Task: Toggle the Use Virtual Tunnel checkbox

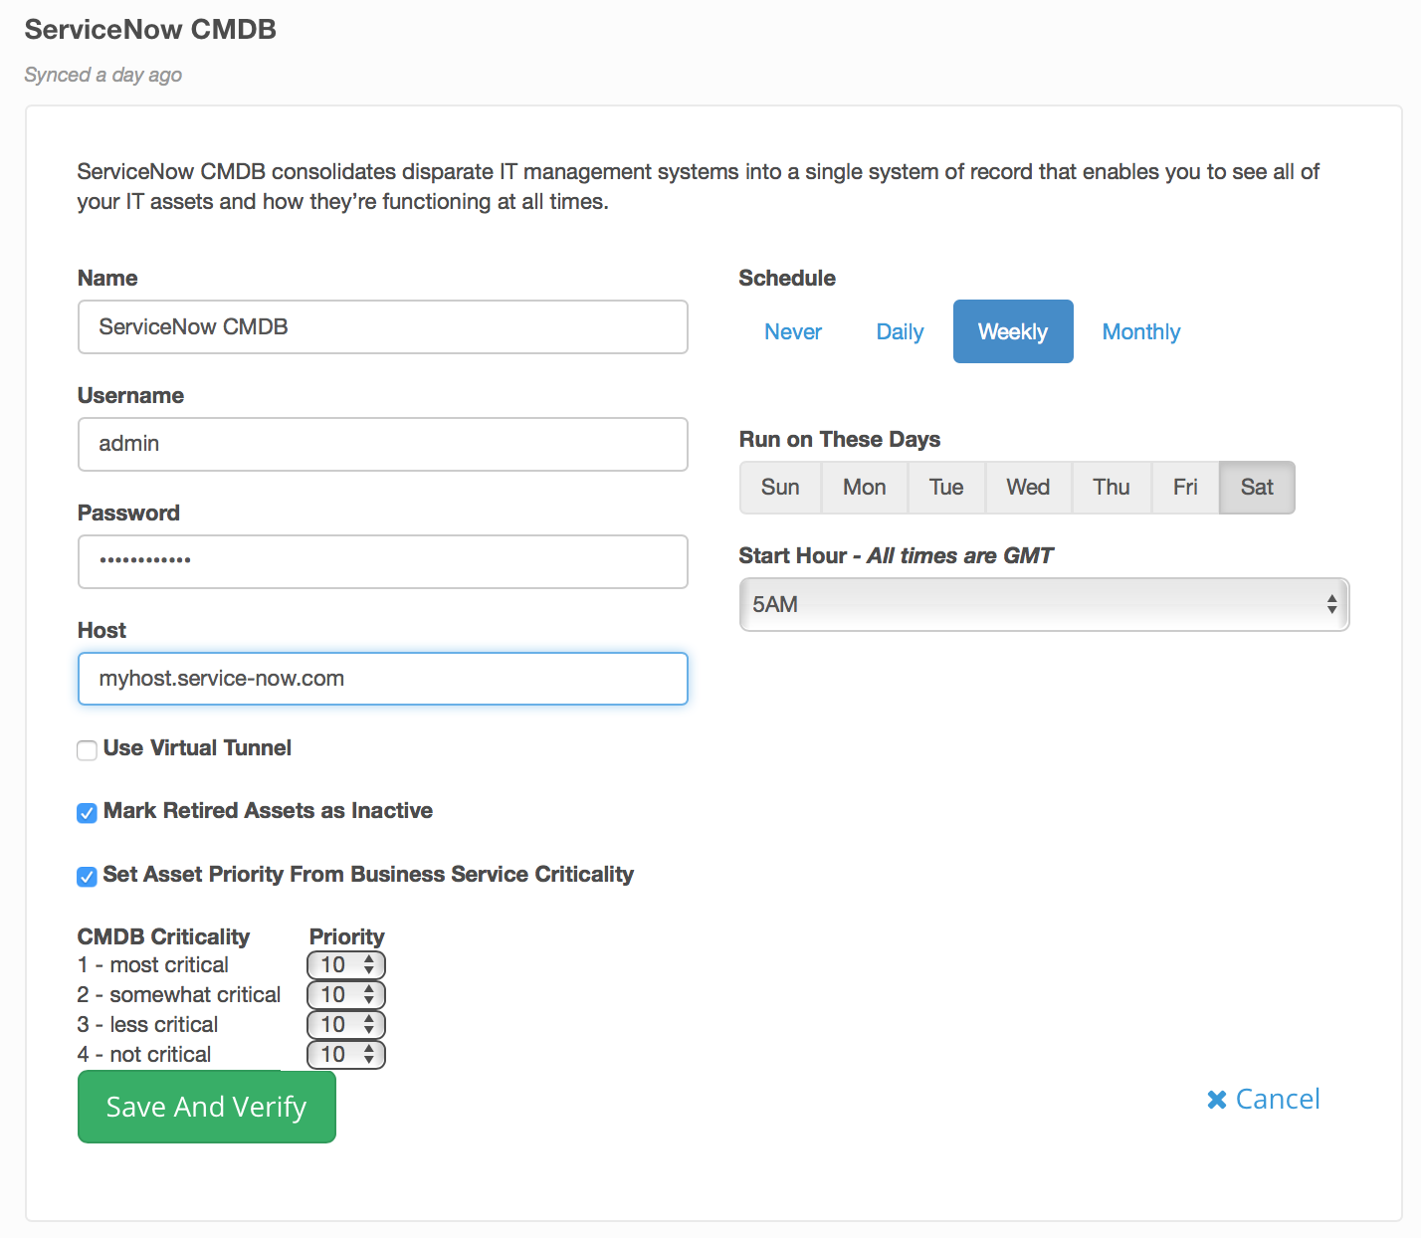Action: click(x=88, y=750)
